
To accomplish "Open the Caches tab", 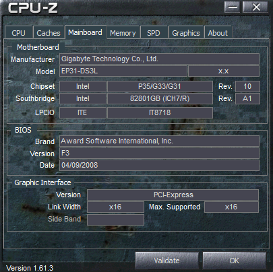I will tap(49, 32).
